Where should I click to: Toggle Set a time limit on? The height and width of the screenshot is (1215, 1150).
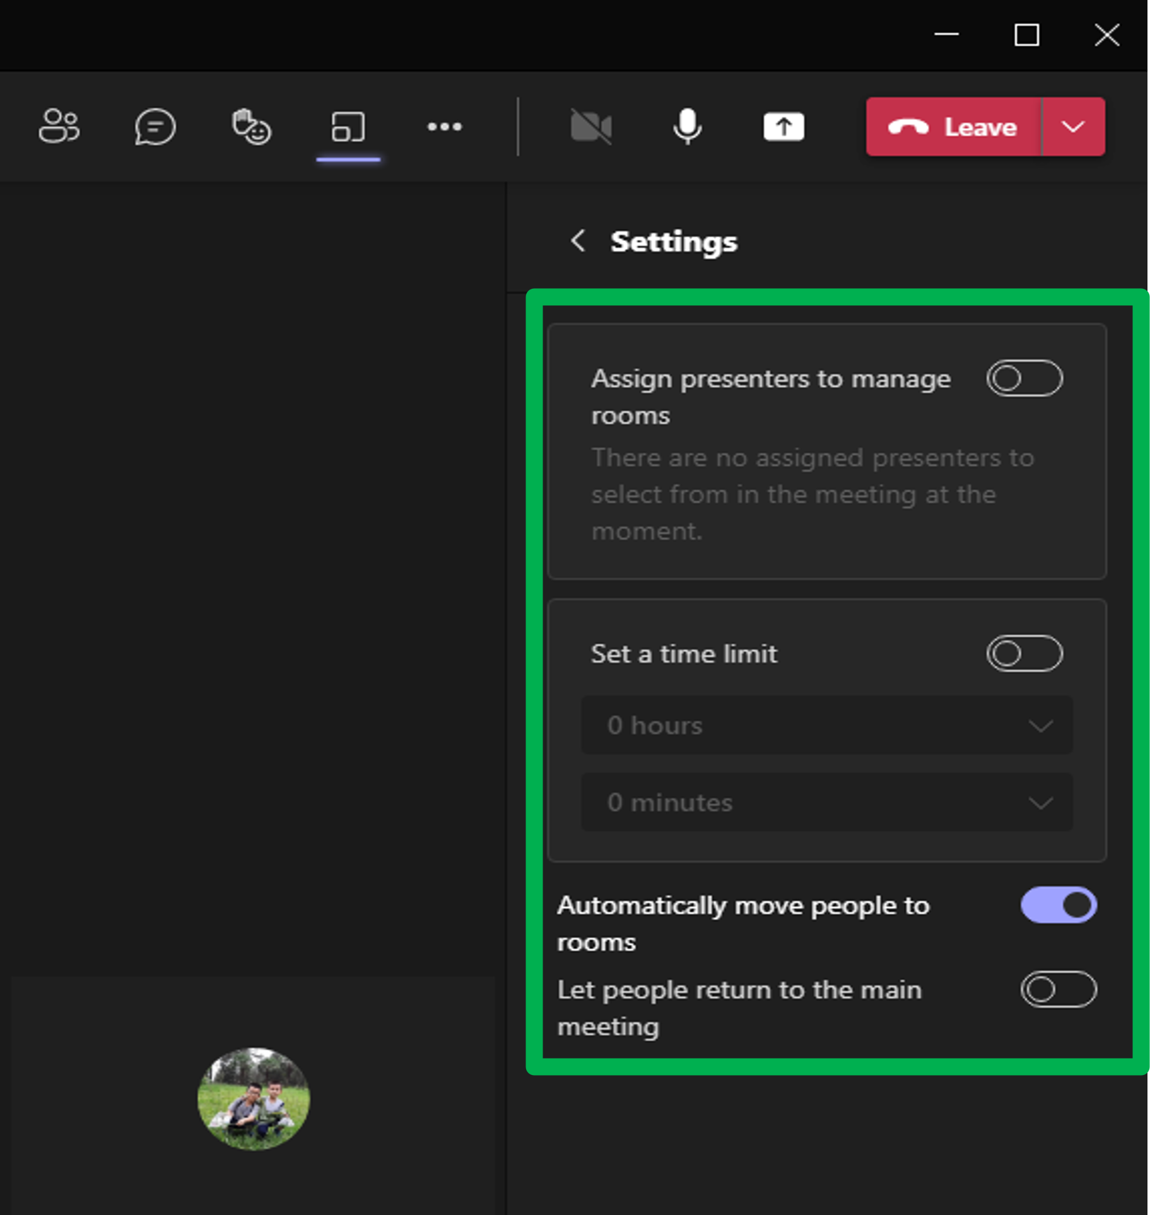[1024, 653]
